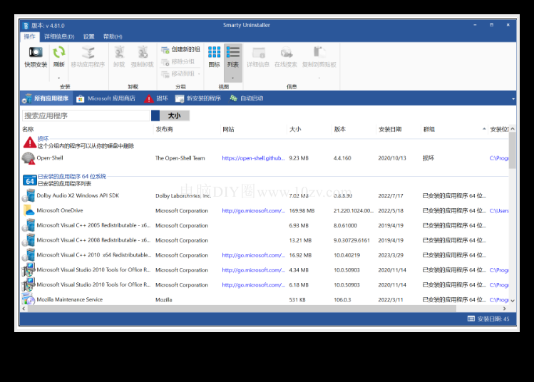This screenshot has height=382, width=534.
Task: Click 创建新的组 create new group
Action: [x=180, y=50]
